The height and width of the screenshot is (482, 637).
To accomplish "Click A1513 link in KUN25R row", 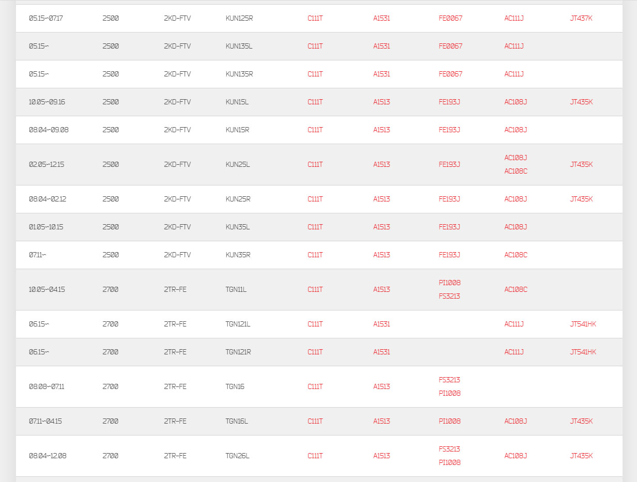I will pos(382,199).
